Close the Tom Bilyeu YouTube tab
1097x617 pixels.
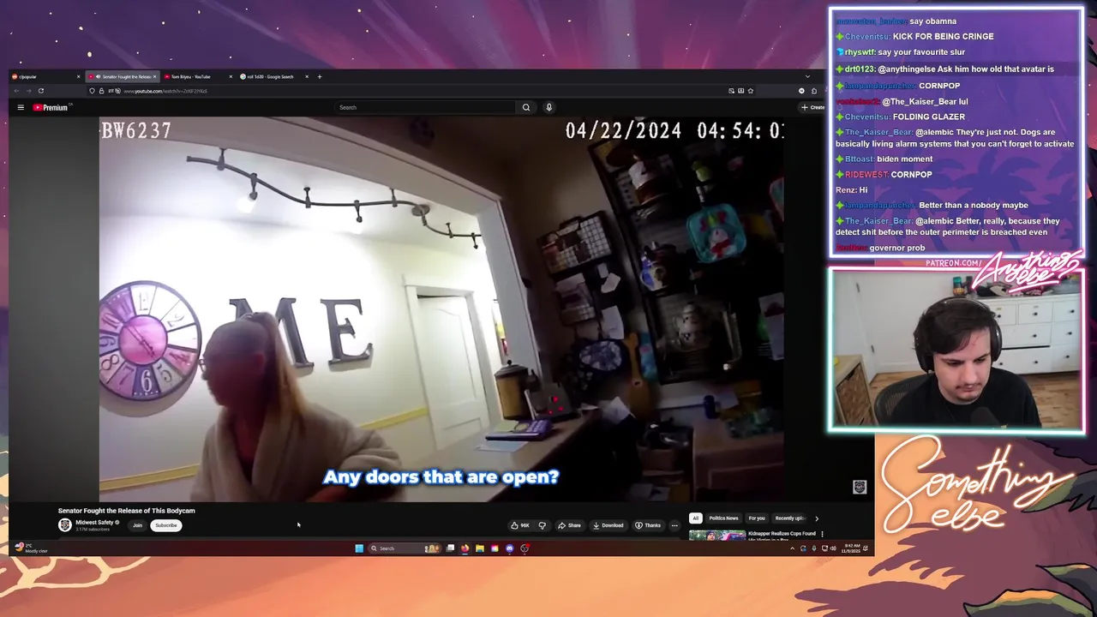coord(230,76)
